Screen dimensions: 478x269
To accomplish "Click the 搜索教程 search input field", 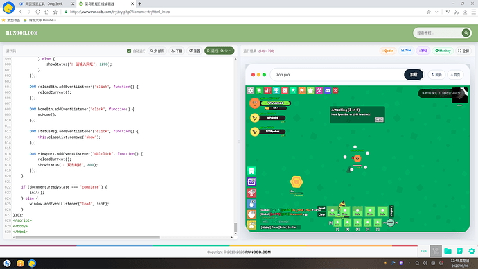I will coord(438,33).
